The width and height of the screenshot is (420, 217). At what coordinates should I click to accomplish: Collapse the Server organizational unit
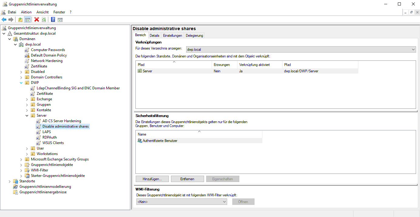27,115
